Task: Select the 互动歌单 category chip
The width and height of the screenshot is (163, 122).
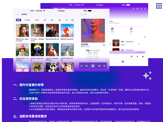Action: pos(27,20)
